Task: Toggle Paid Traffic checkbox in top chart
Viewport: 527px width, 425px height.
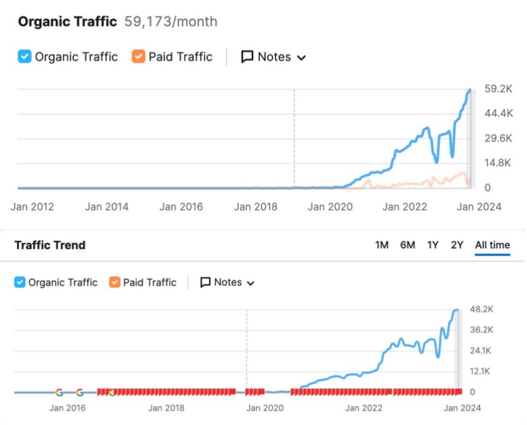Action: coord(139,57)
